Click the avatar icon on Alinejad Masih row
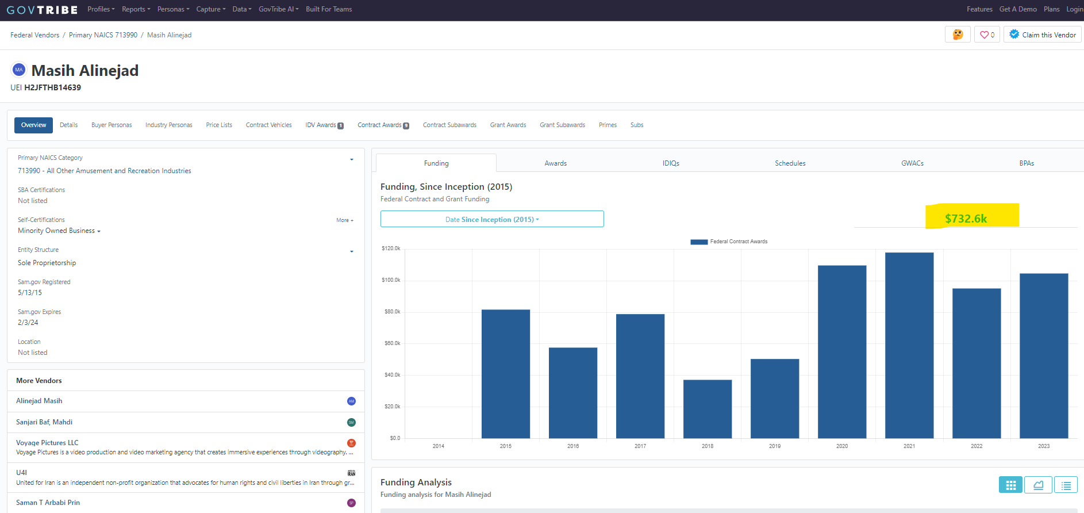The width and height of the screenshot is (1084, 513). click(x=351, y=401)
